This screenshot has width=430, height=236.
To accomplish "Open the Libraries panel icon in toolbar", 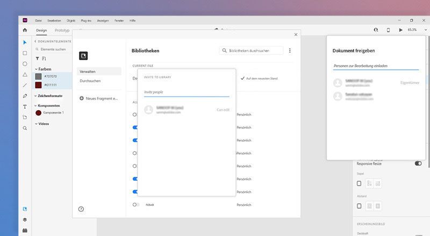I will pos(25,209).
